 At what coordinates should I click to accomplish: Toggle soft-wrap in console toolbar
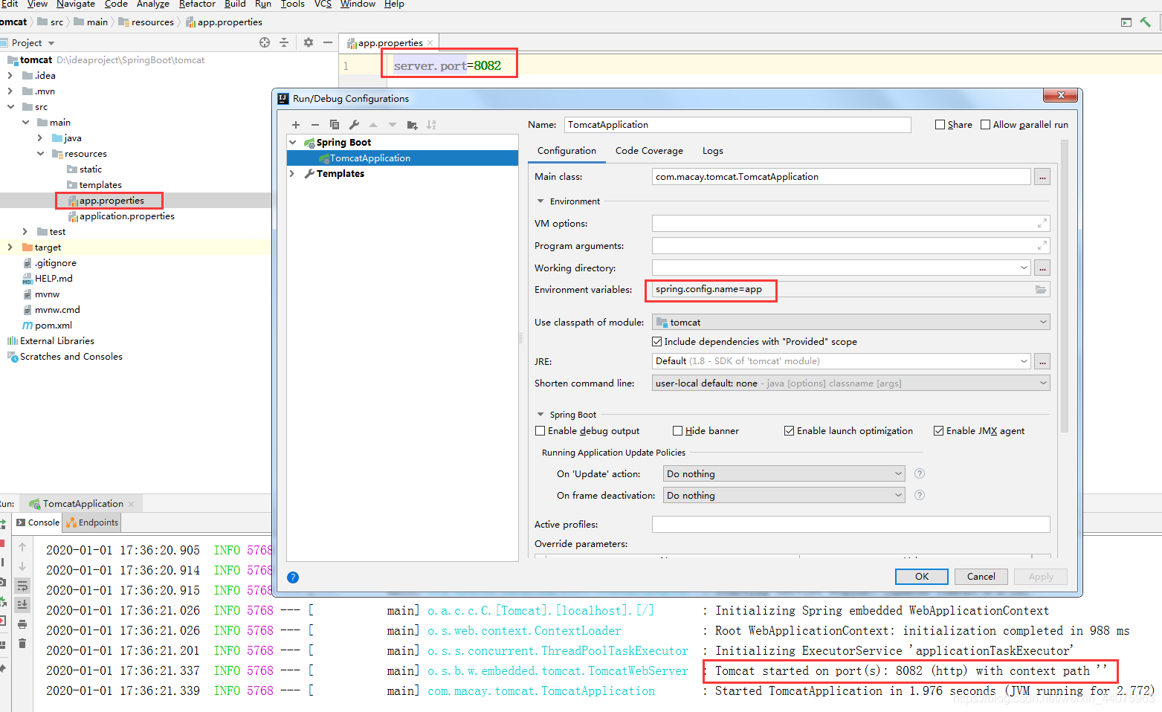(x=22, y=586)
